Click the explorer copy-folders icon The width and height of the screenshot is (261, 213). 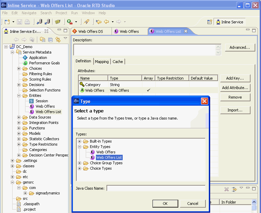(x=42, y=40)
